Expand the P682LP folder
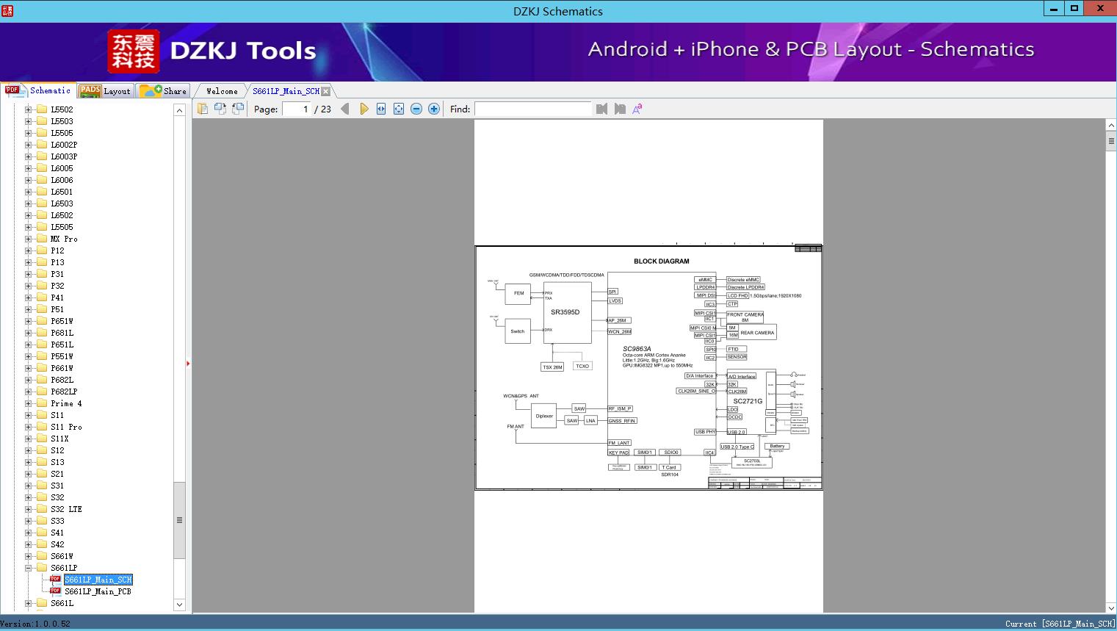1117x631 pixels. tap(28, 392)
